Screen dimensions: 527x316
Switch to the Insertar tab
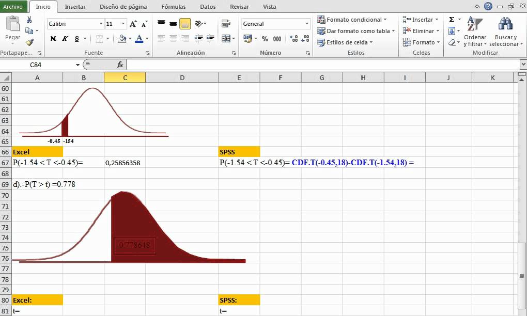click(x=75, y=7)
